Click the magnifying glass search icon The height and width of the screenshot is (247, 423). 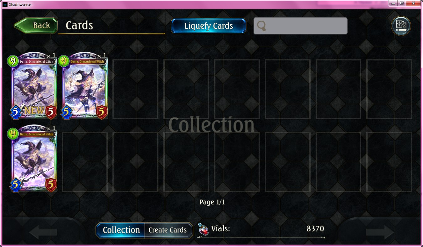261,26
